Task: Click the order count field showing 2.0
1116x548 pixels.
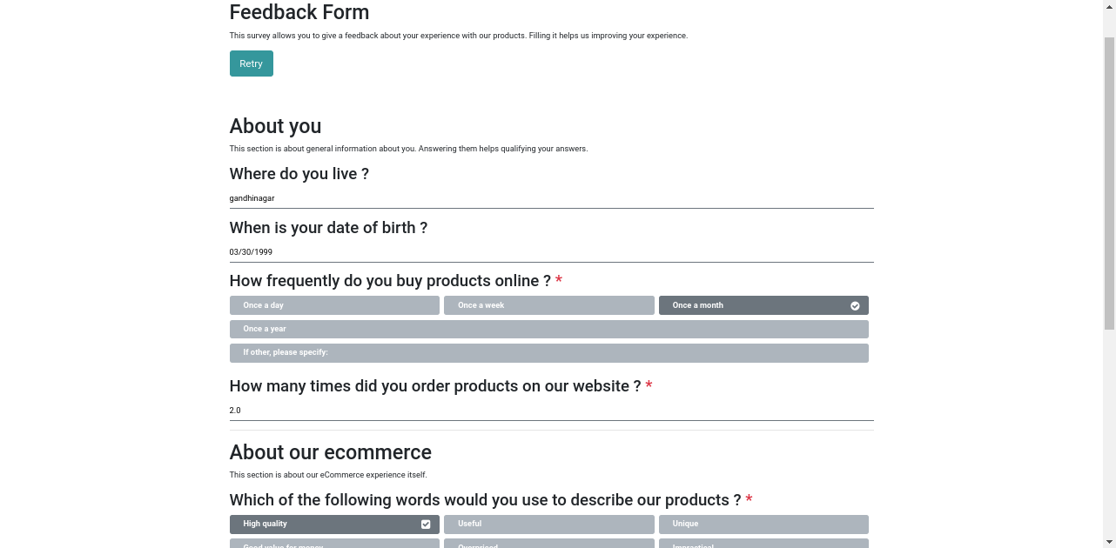Action: [x=551, y=411]
